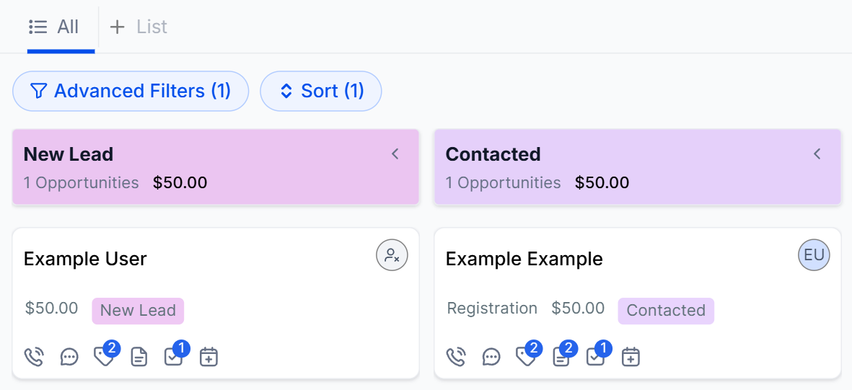
Task: Click the phone call icon on Example User card
Action: point(34,357)
